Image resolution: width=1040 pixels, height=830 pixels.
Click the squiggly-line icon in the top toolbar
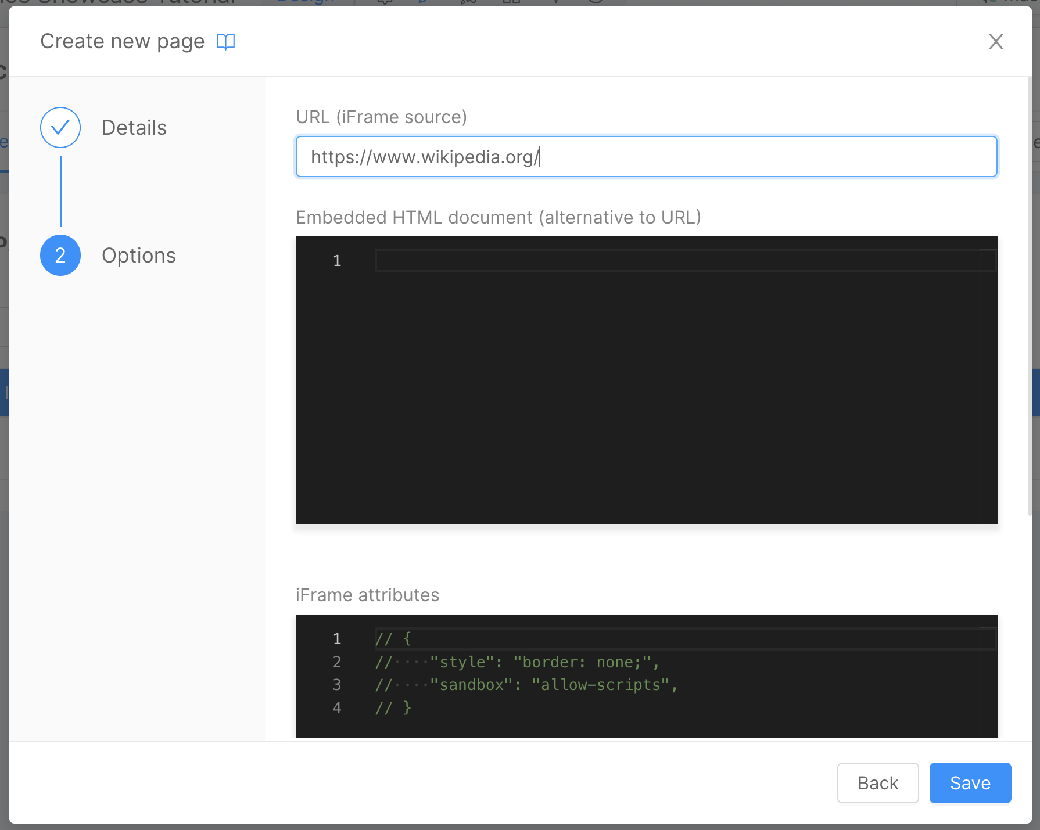pos(384,3)
